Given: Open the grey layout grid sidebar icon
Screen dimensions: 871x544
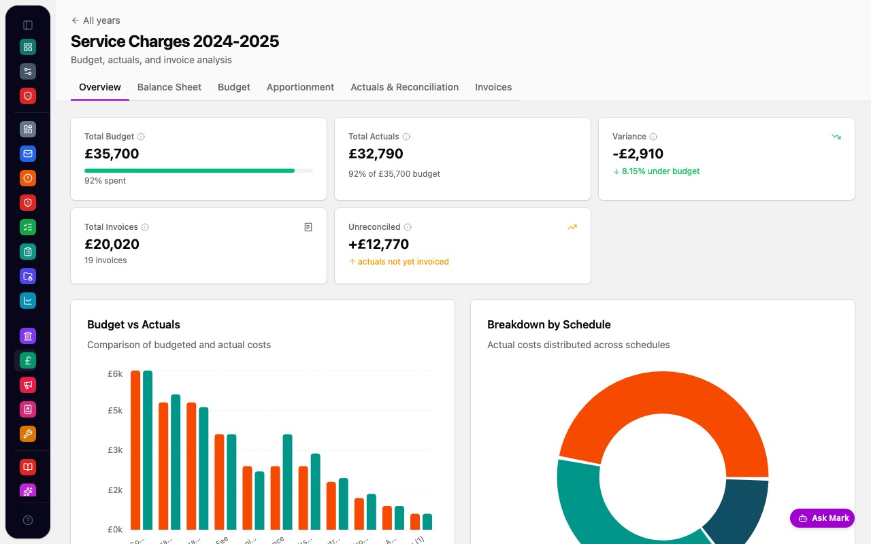Looking at the screenshot, I should click(x=28, y=129).
